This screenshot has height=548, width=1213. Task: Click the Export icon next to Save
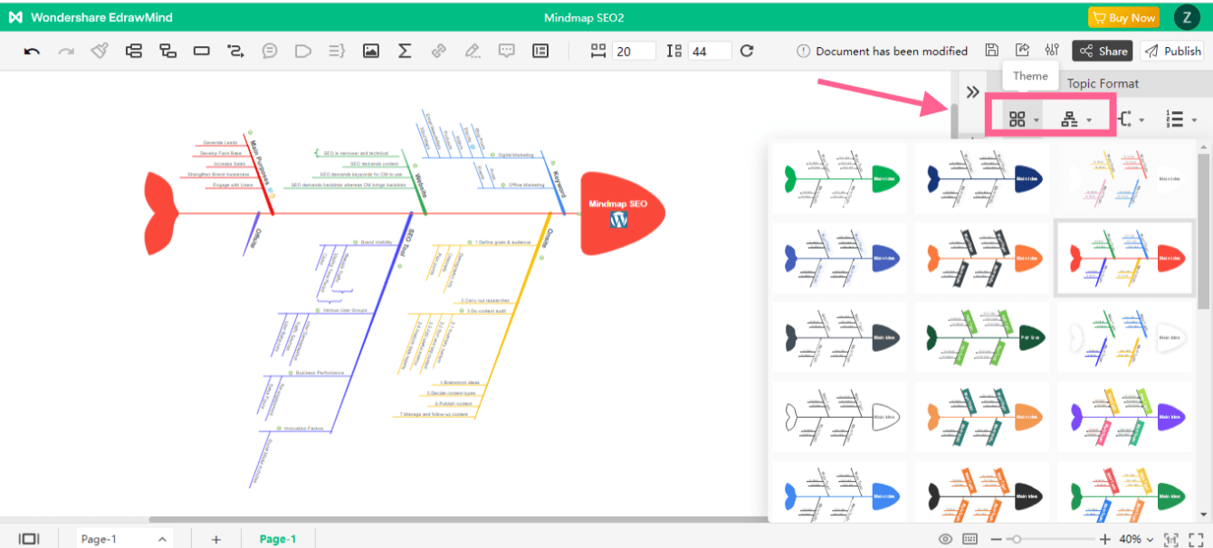pyautogui.click(x=1022, y=51)
